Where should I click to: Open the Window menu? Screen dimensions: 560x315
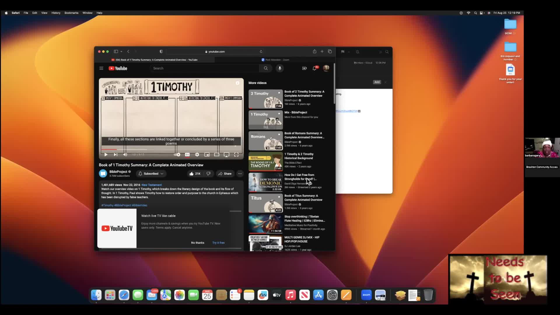[x=87, y=13]
